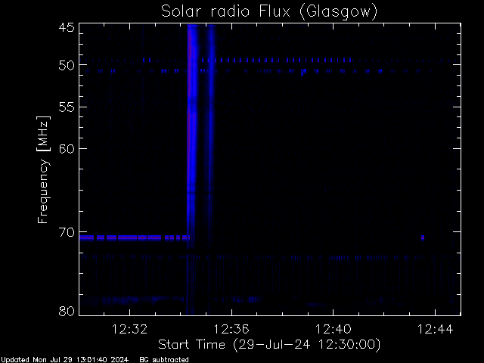Click the 'Frequency [MHz]' axis label
484x363 pixels.
44,169
